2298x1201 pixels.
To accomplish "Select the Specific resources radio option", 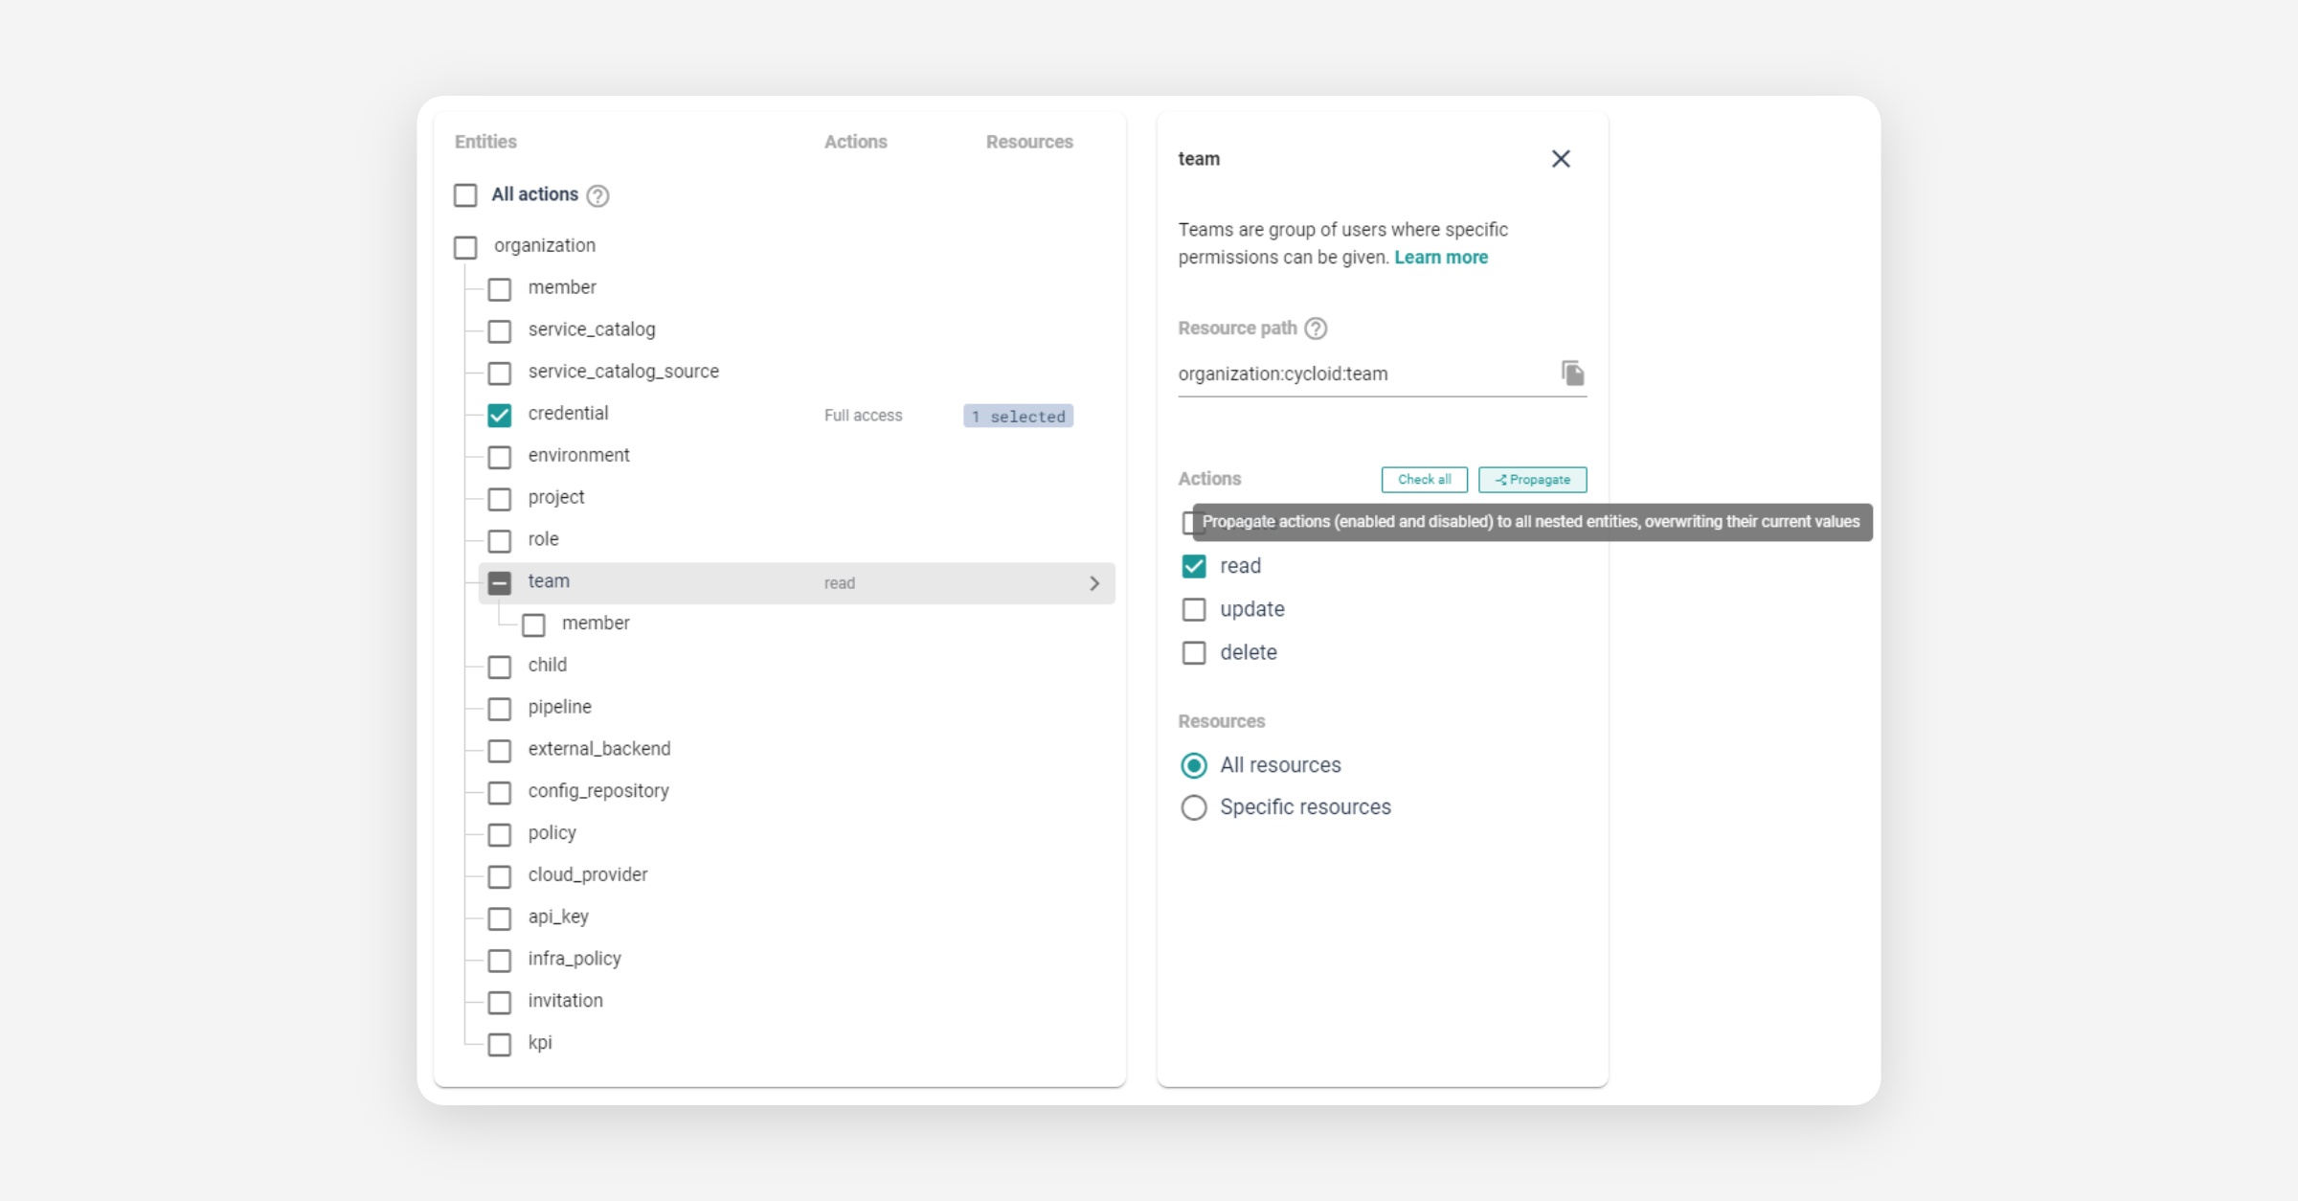I will (1194, 807).
